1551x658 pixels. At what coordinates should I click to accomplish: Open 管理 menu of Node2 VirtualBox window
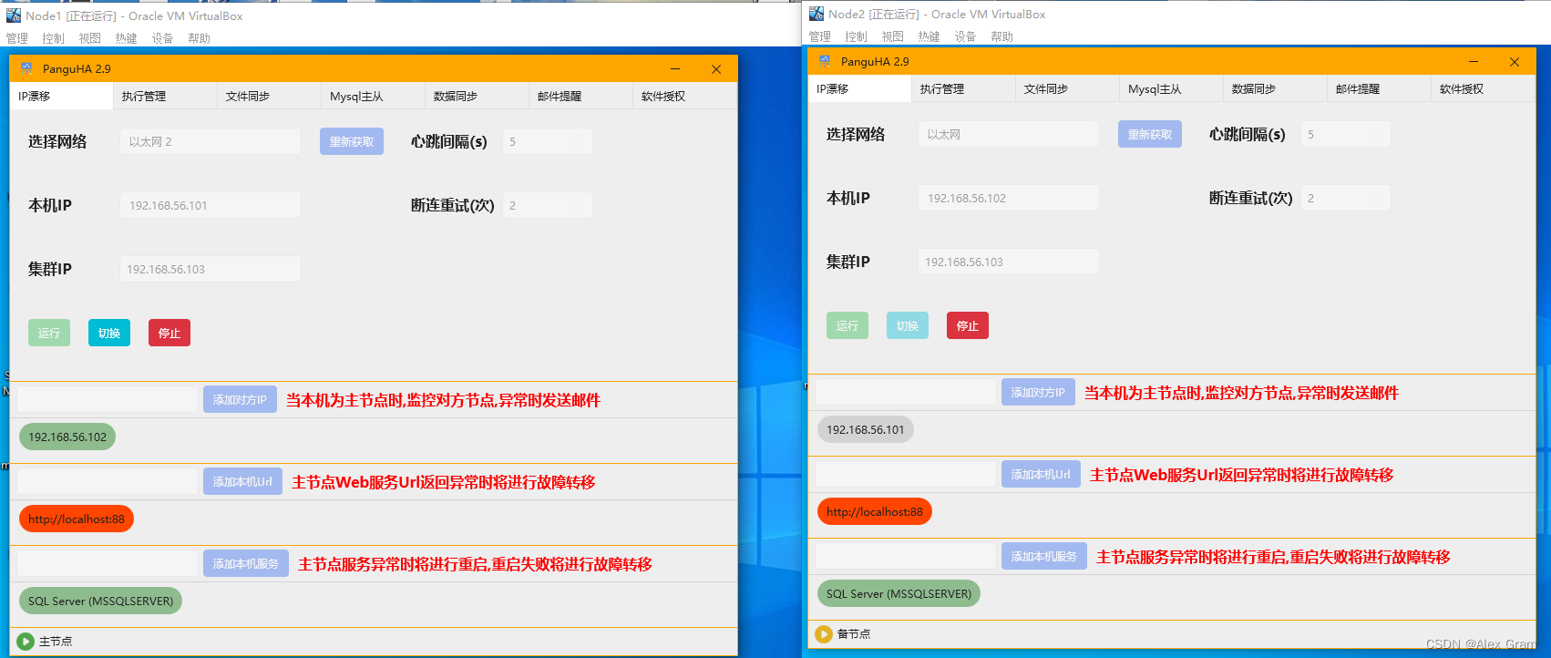820,36
